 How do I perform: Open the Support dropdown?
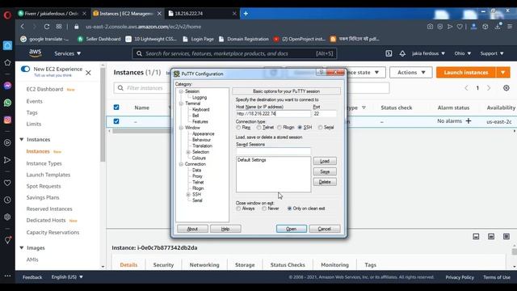coord(492,53)
